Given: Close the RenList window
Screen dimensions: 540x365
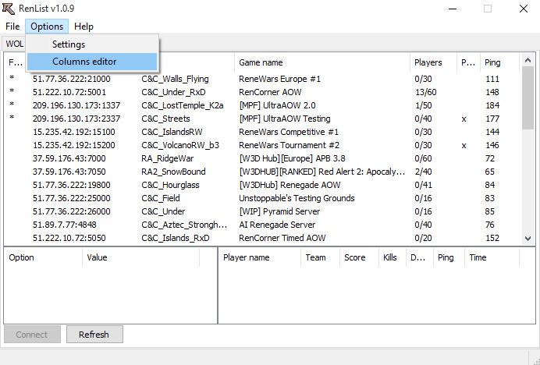Looking at the screenshot, I should tap(524, 9).
